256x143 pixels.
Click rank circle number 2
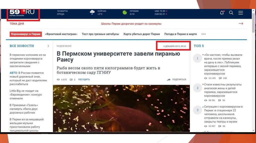point(197,88)
